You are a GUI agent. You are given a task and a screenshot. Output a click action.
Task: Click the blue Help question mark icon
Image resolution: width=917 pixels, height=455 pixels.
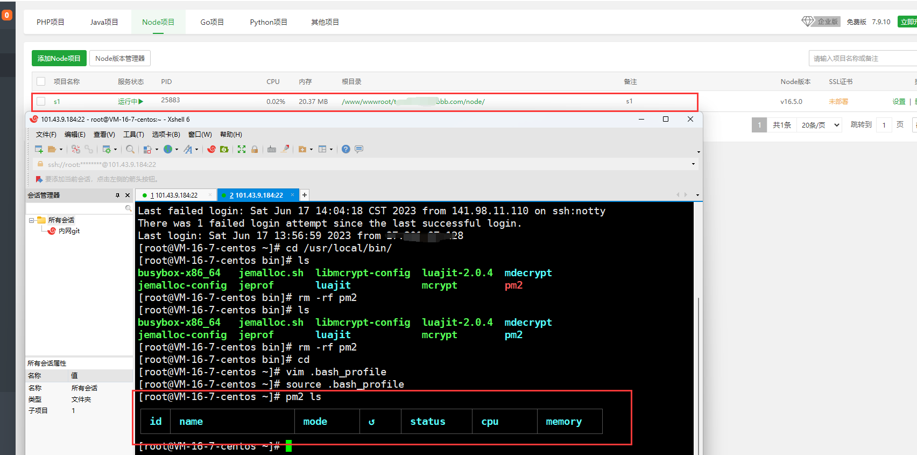click(346, 149)
